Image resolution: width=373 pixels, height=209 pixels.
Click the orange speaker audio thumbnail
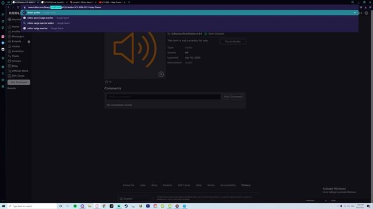pos(135,49)
